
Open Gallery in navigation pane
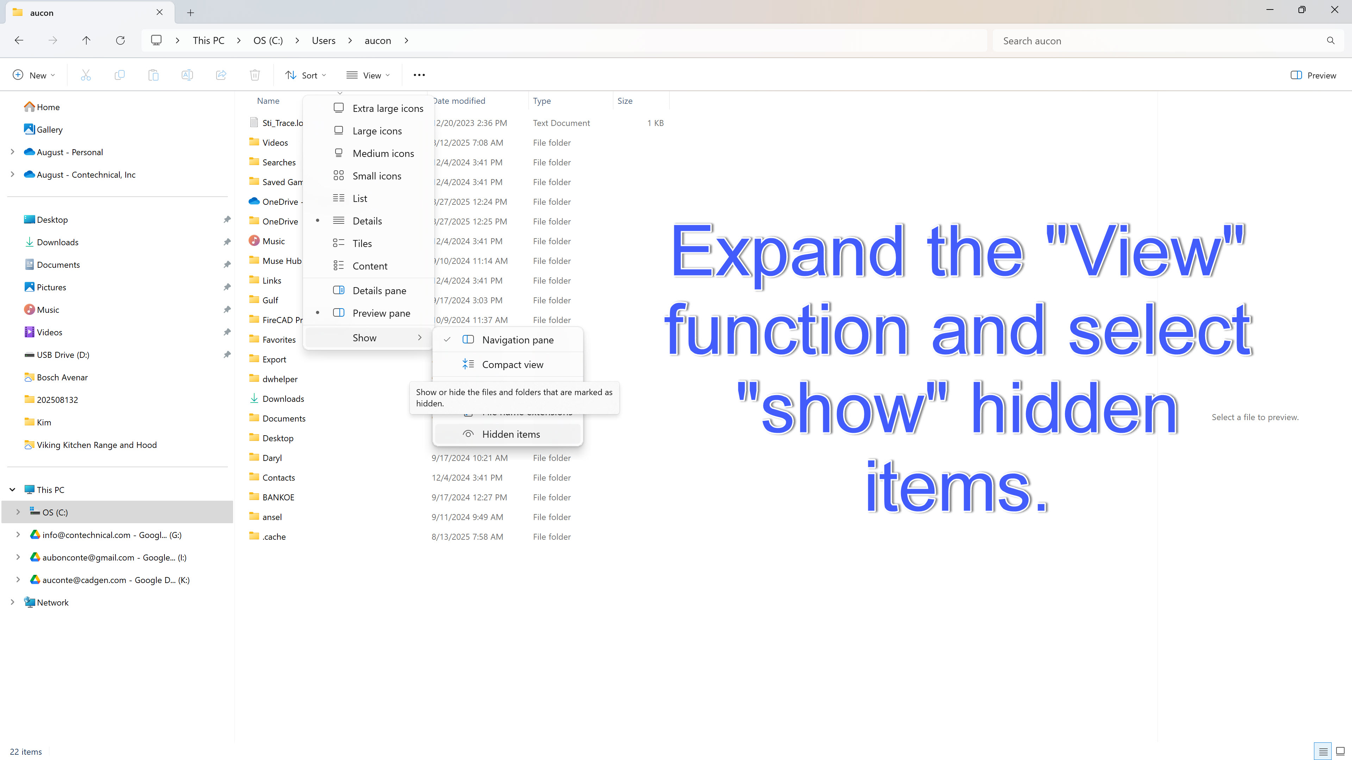coord(44,129)
